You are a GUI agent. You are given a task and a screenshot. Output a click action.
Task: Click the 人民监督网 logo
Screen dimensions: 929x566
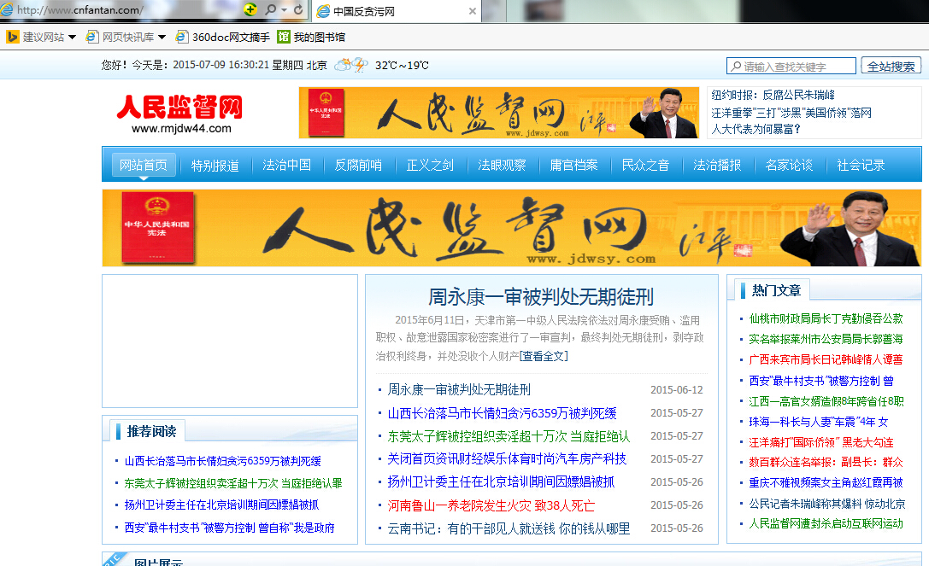179,114
